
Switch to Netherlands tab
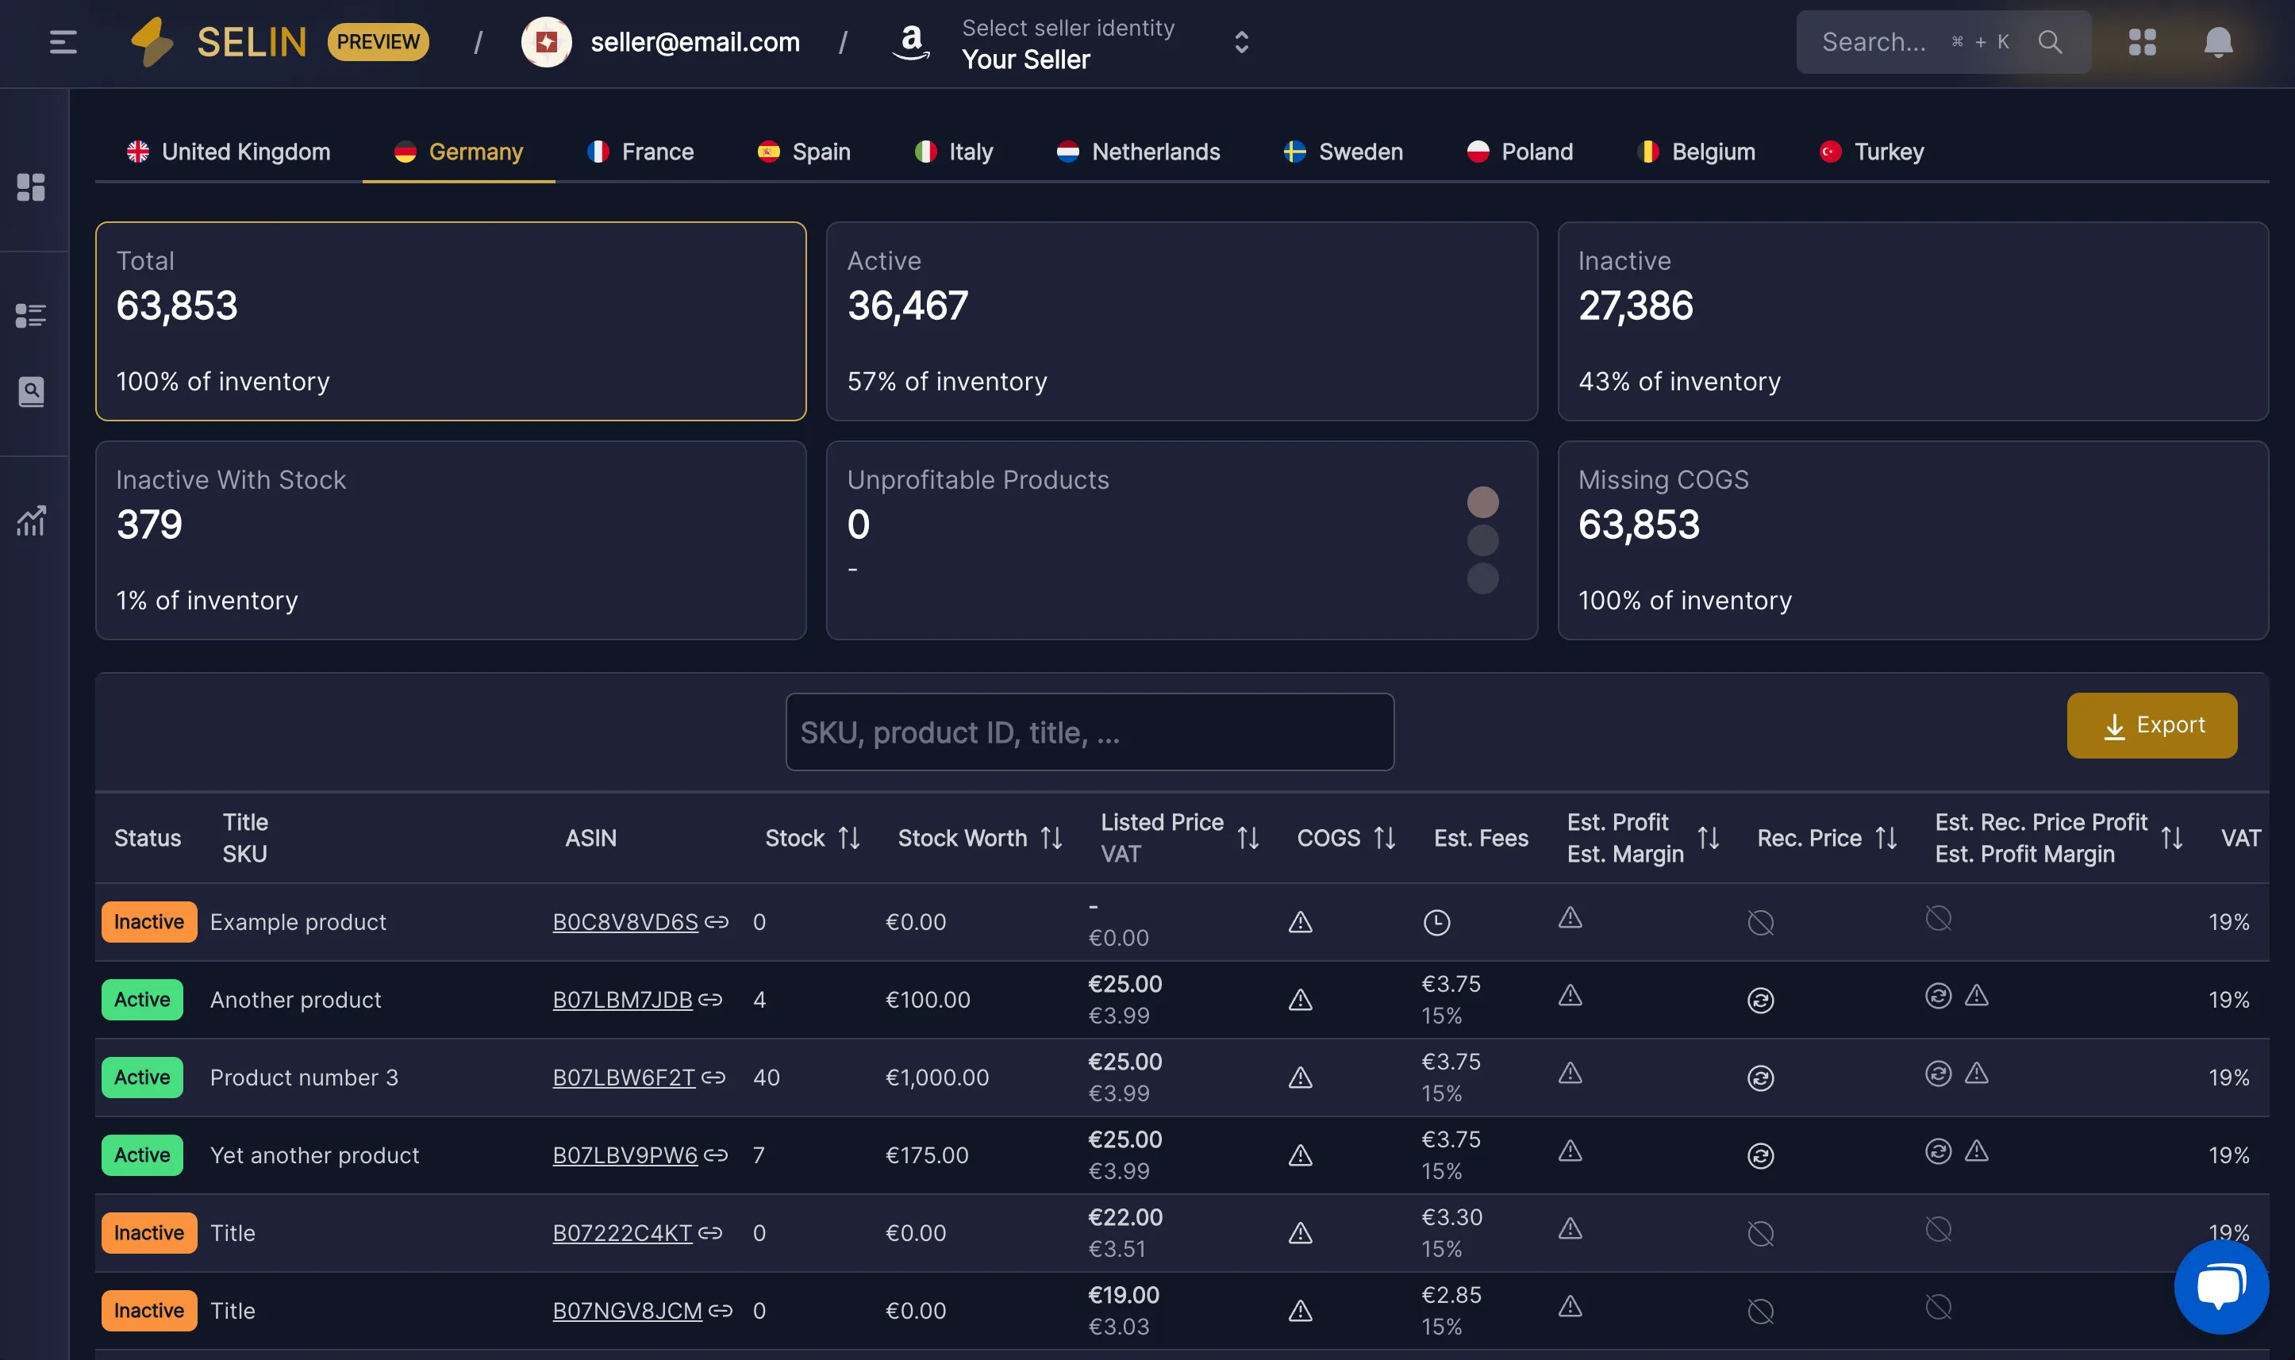[x=1138, y=152]
